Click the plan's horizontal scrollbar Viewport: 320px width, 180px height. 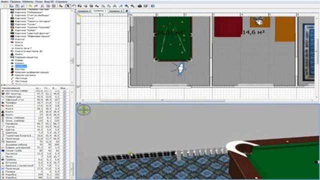(x=162, y=100)
